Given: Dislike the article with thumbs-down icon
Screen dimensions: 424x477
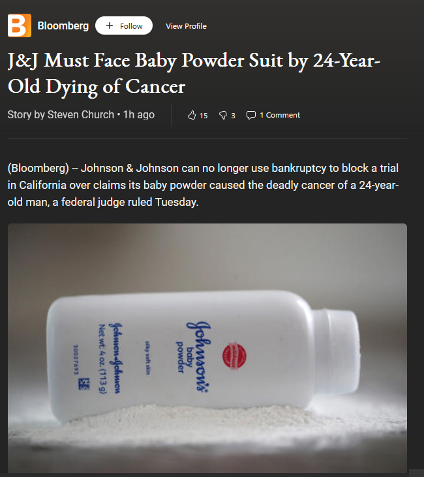Looking at the screenshot, I should point(222,115).
